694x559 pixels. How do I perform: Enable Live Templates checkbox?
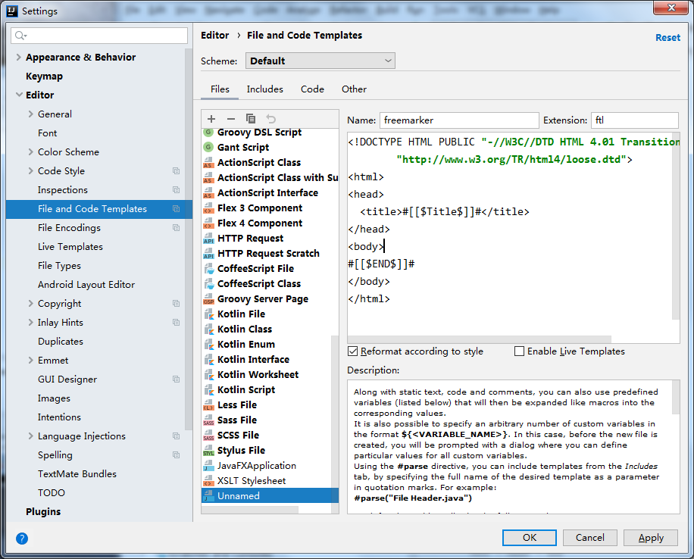(519, 351)
